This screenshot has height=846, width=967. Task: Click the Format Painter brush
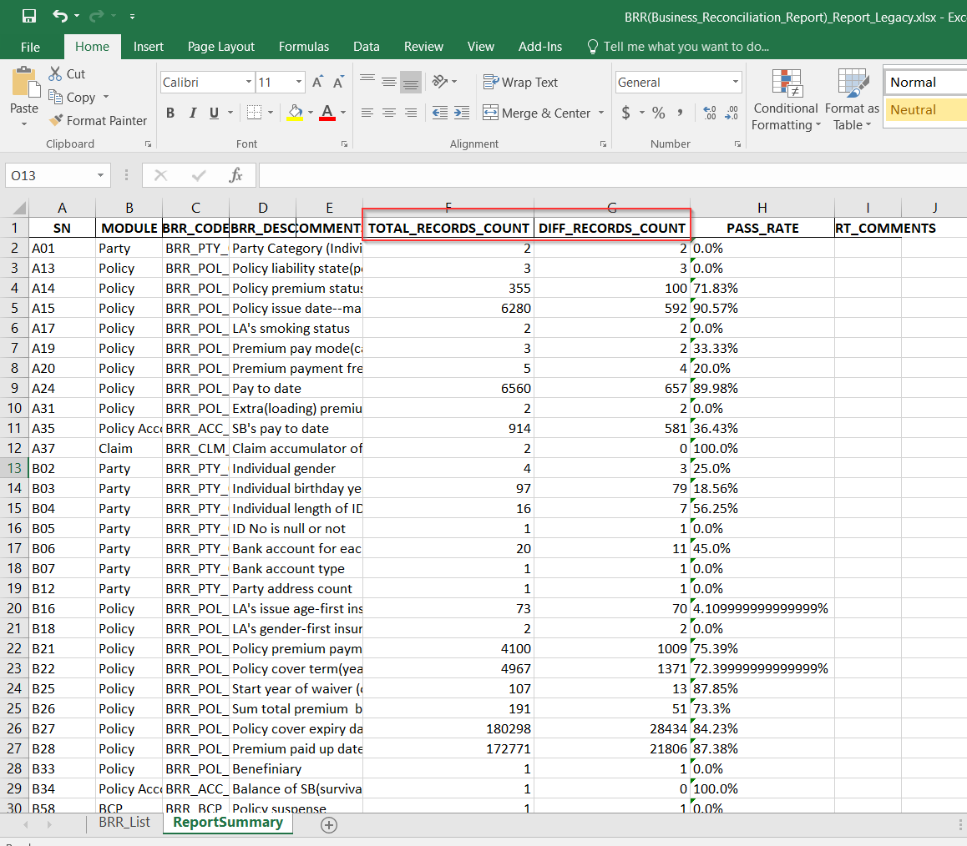56,120
